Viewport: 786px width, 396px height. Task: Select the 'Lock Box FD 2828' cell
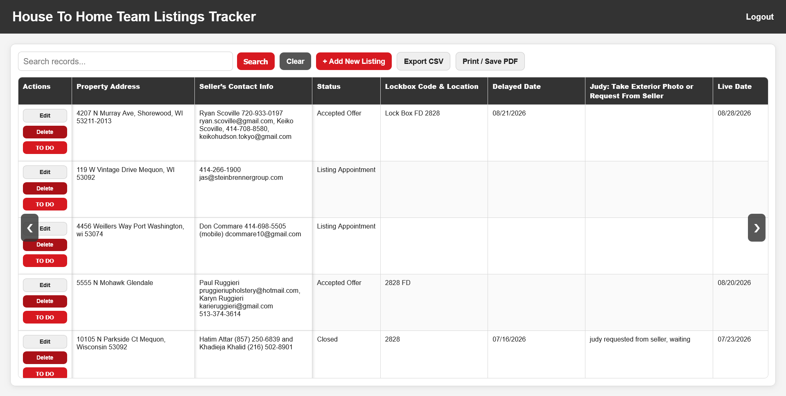pyautogui.click(x=434, y=133)
